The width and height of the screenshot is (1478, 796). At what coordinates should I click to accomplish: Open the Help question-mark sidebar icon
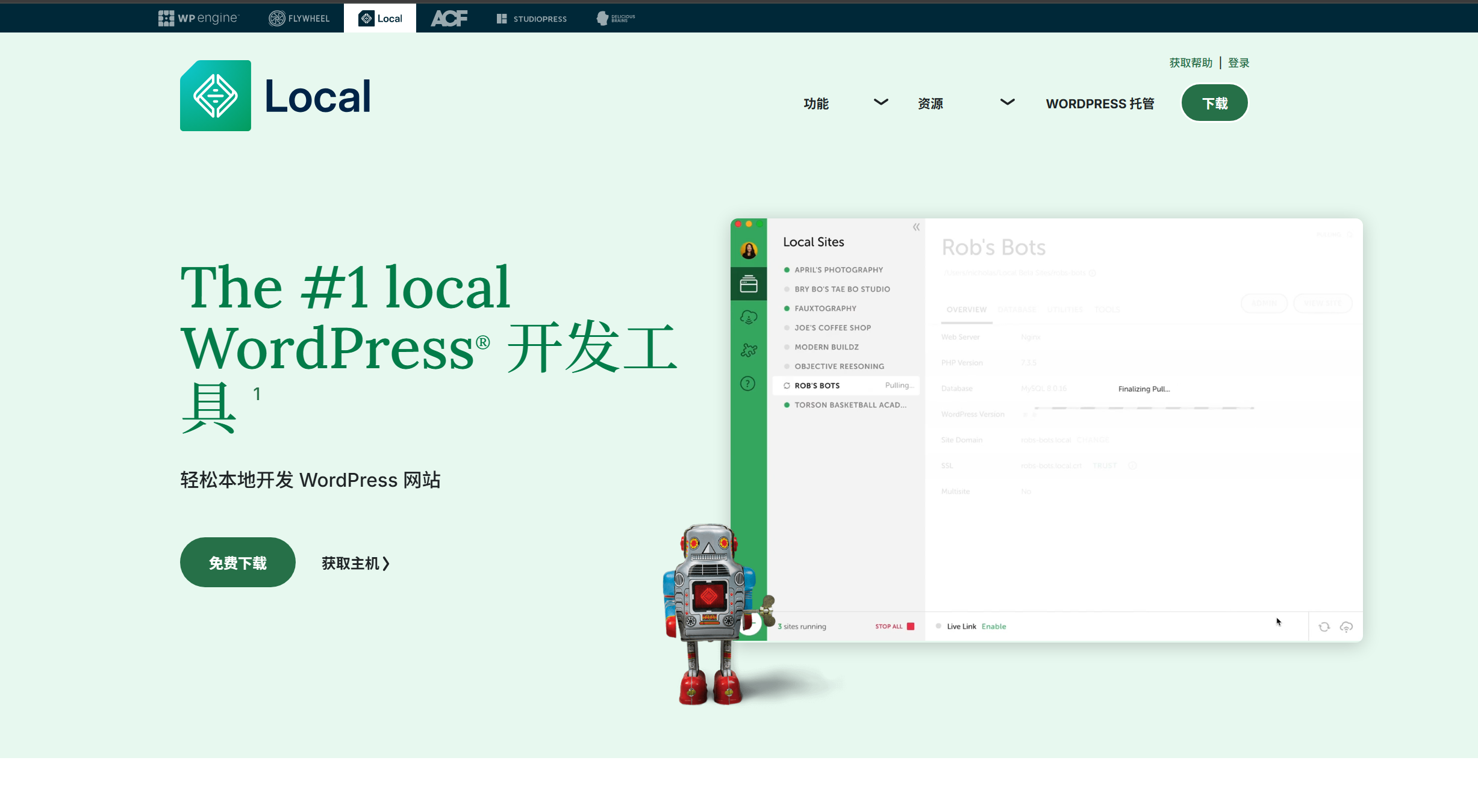click(747, 383)
